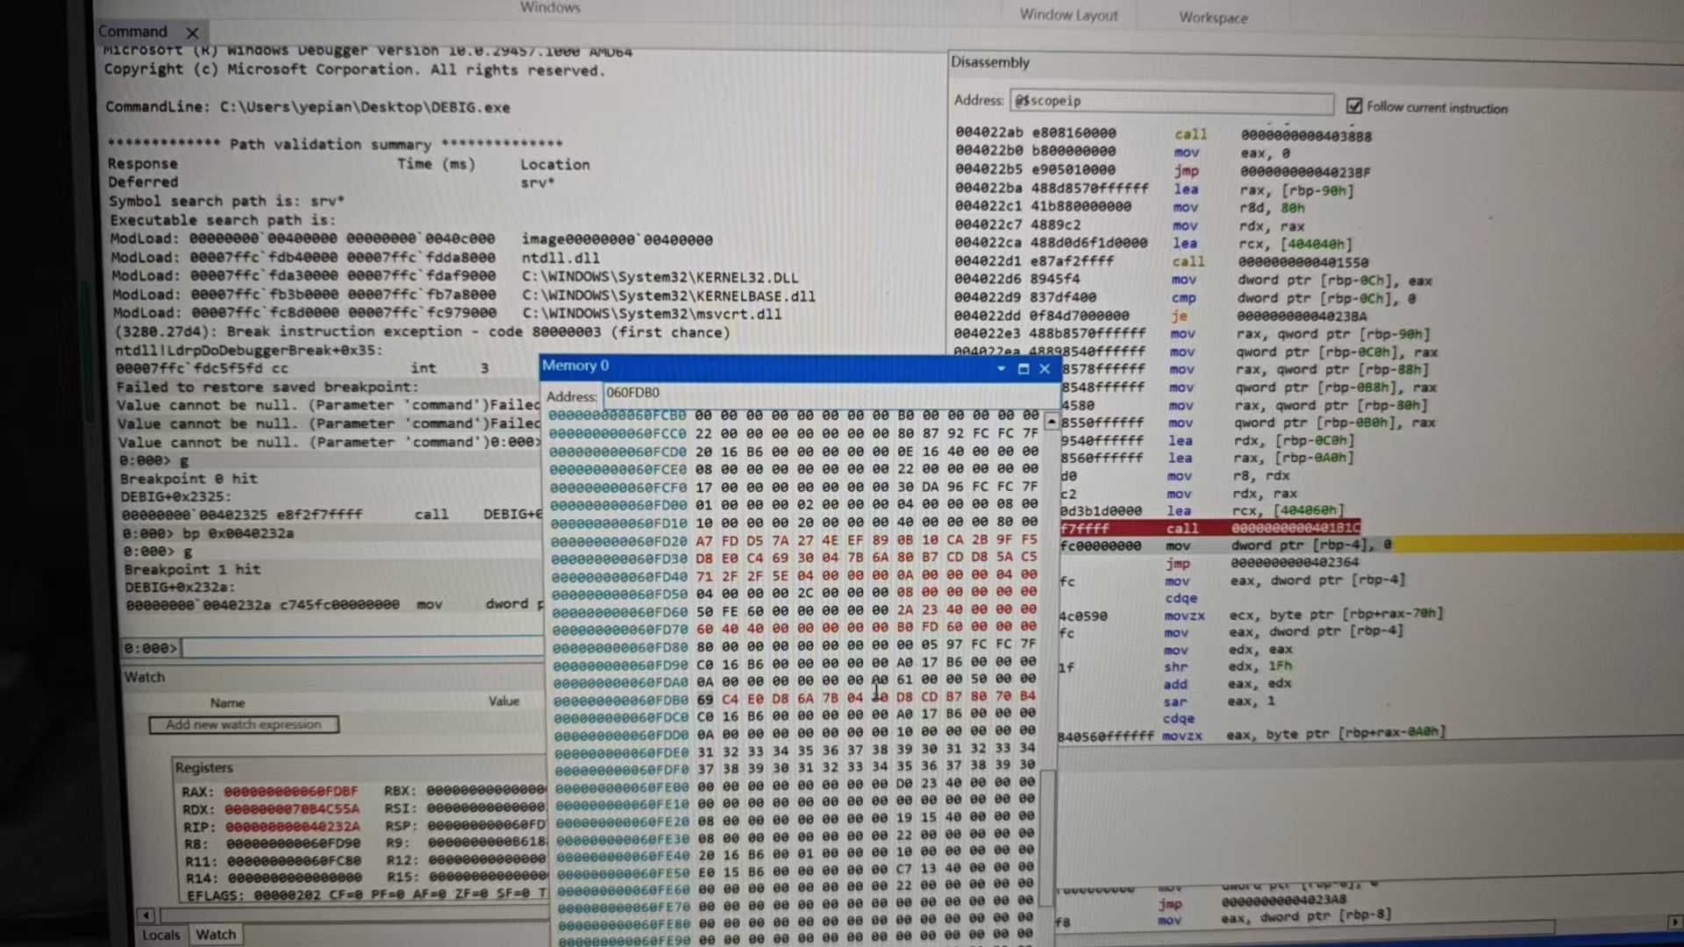This screenshot has height=947, width=1684.
Task: Close the Memory 0 window
Action: pyautogui.click(x=1045, y=369)
